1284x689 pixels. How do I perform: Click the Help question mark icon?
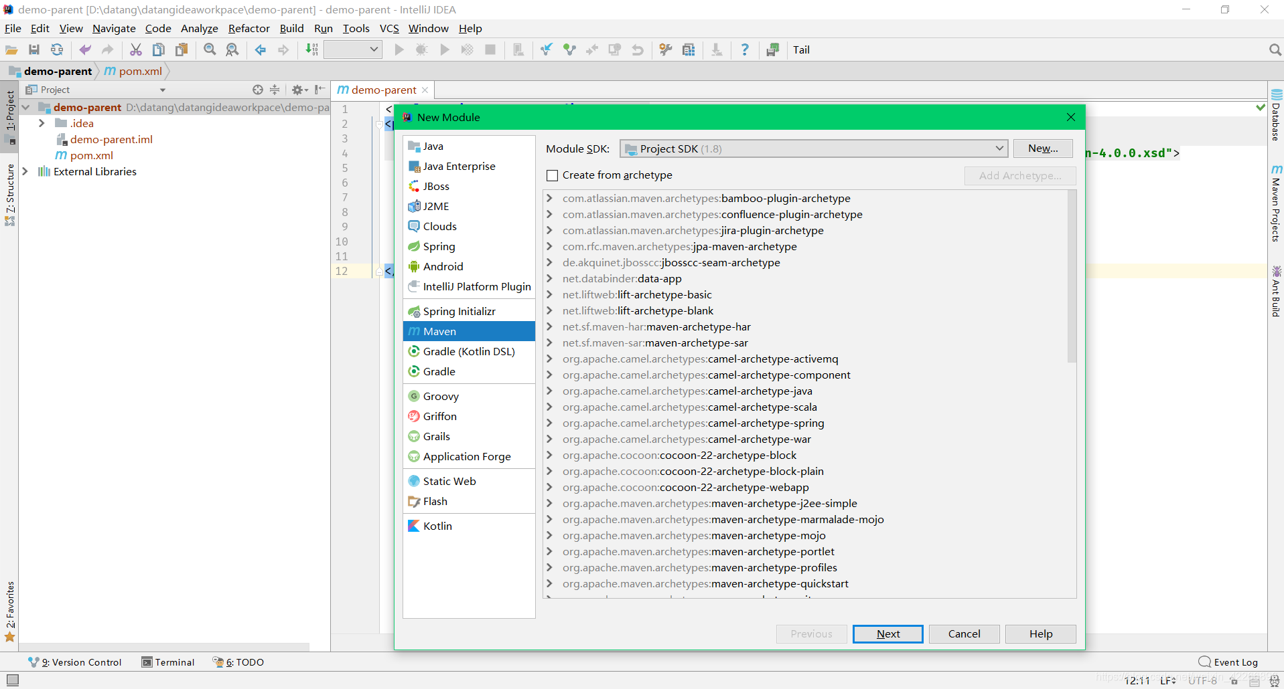coord(745,50)
